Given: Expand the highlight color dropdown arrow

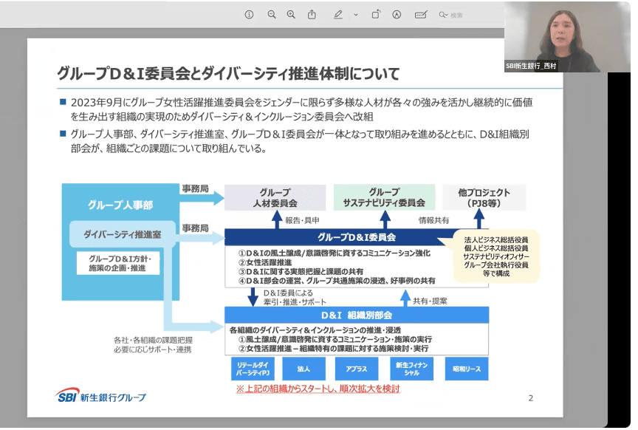Looking at the screenshot, I should 355,14.
